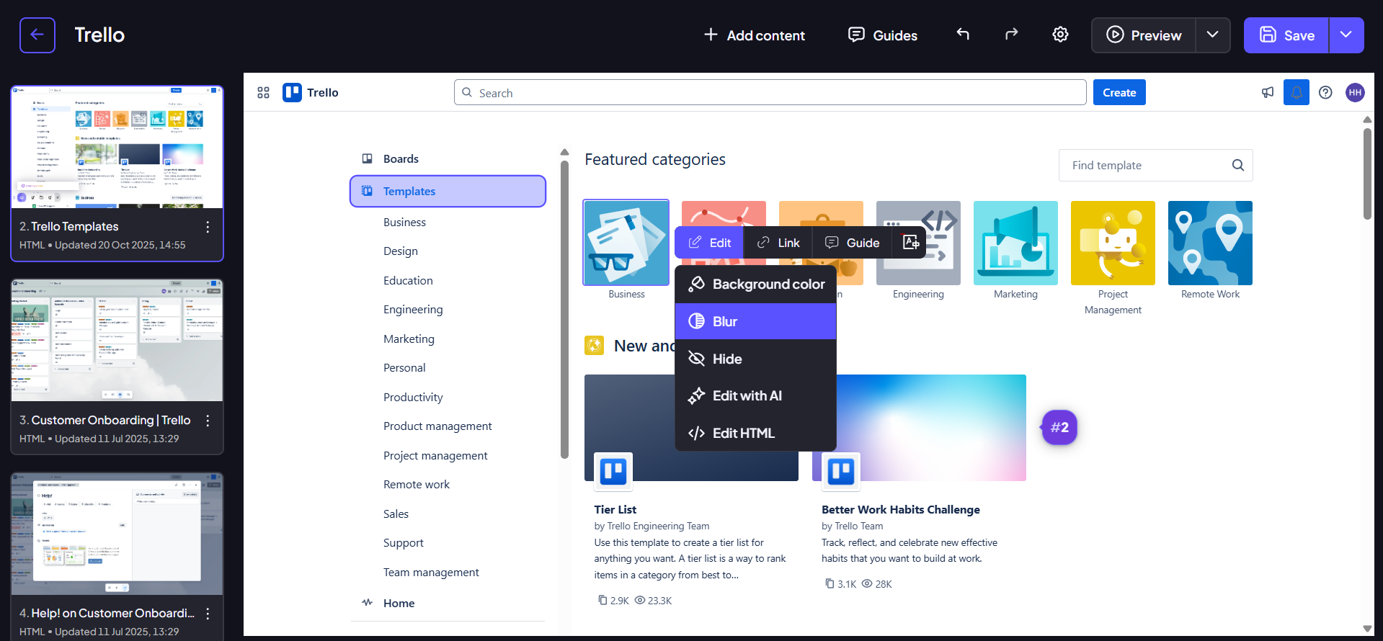Click the undo arrow icon
The image size is (1383, 641).
963,34
